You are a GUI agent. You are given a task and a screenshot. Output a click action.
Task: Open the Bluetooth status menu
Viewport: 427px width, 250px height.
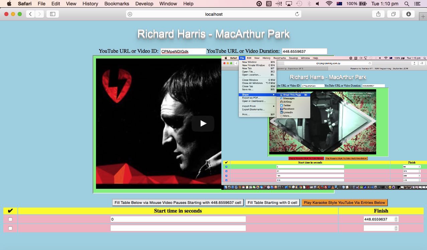click(x=309, y=4)
